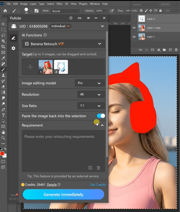Open Image editing model Pro dropdown

coord(90,83)
